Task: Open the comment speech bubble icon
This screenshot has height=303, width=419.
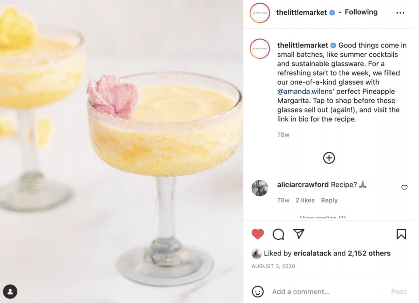Action: click(278, 234)
